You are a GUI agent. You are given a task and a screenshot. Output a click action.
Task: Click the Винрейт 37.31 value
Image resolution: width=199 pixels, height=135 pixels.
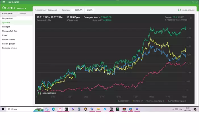tap(175, 17)
